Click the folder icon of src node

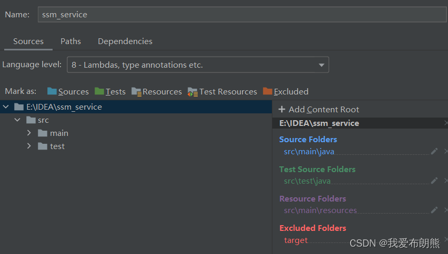click(x=31, y=120)
